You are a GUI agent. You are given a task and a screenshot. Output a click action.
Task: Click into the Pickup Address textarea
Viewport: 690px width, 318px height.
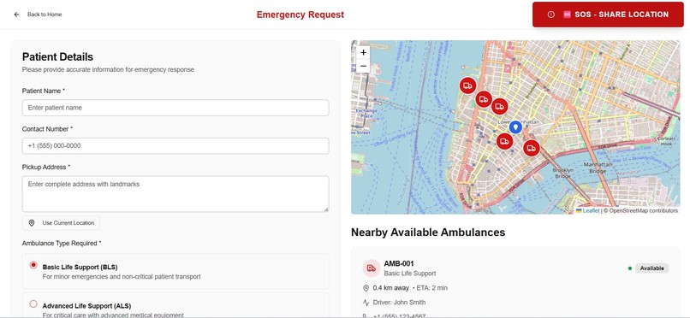click(175, 194)
